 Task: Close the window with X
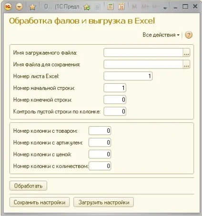tap(195, 7)
